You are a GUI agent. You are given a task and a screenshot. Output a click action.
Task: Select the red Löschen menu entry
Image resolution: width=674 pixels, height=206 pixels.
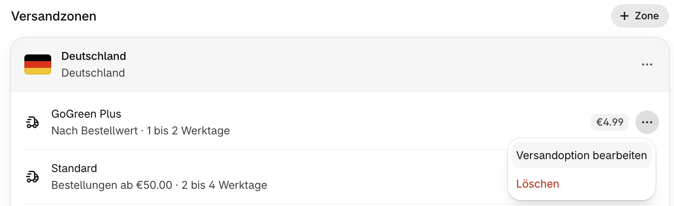click(538, 184)
